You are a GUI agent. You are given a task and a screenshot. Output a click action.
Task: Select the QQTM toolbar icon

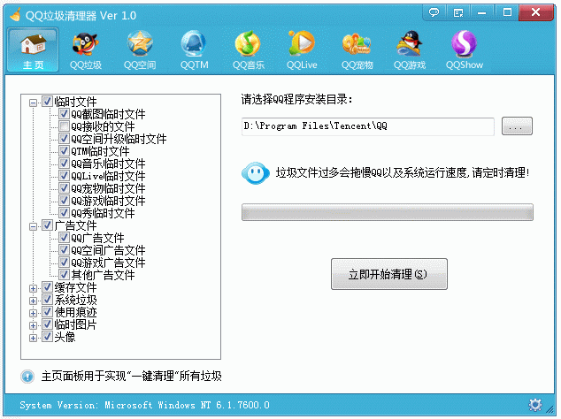[194, 50]
